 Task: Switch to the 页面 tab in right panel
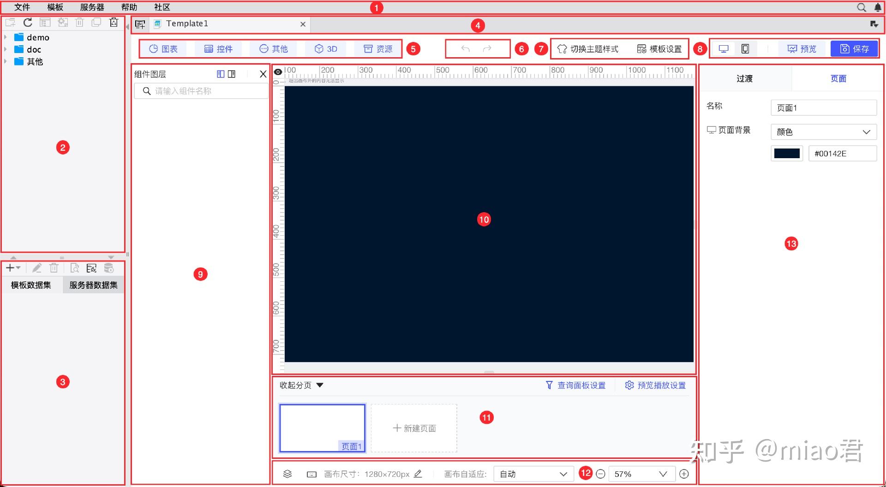click(838, 78)
